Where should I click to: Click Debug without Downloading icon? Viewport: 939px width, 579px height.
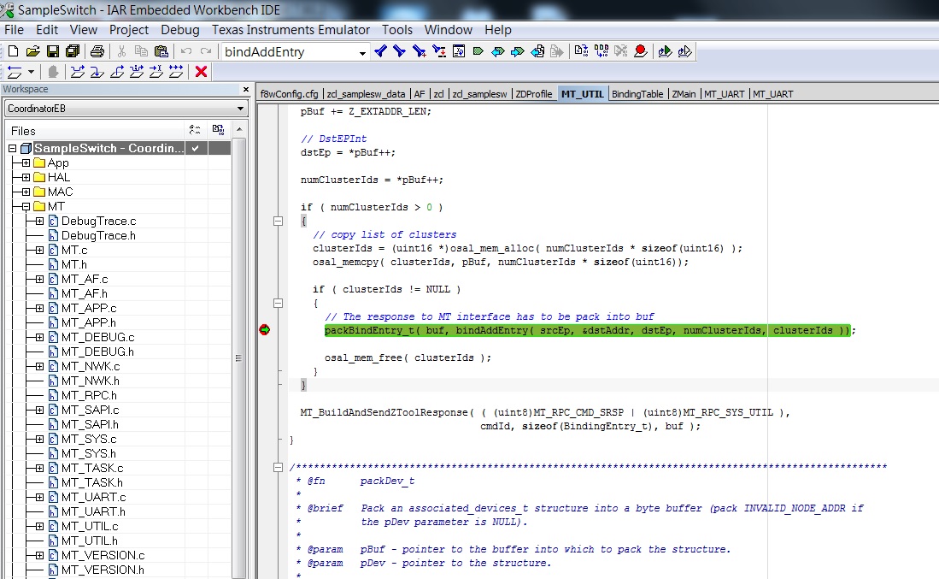[684, 51]
